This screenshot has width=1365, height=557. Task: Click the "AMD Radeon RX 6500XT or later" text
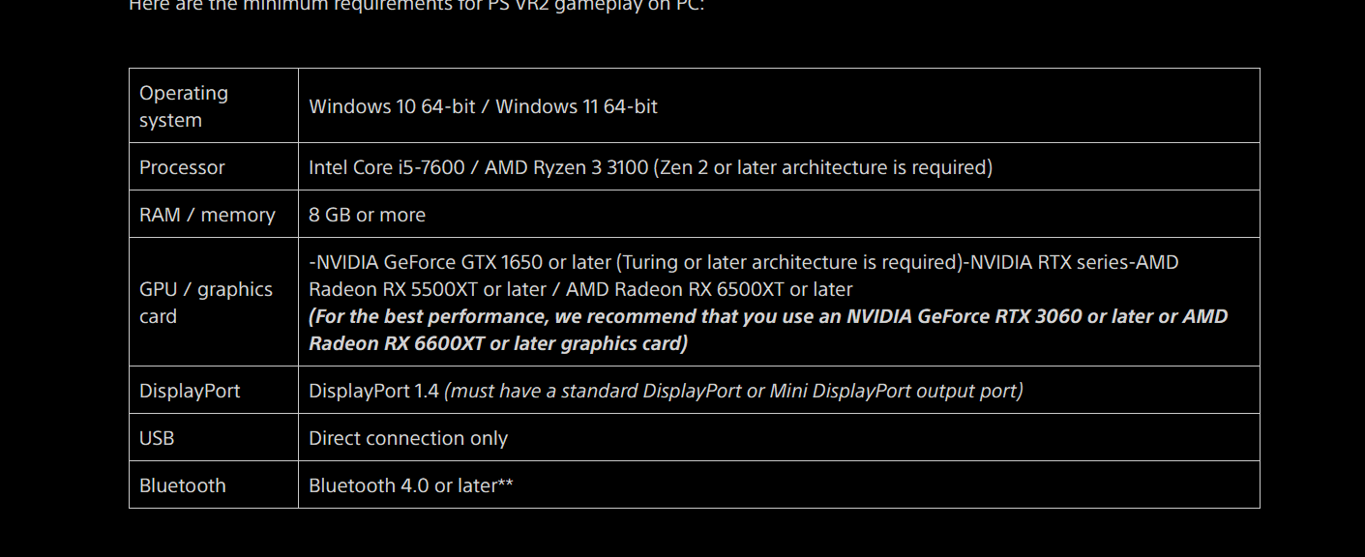[x=709, y=289]
